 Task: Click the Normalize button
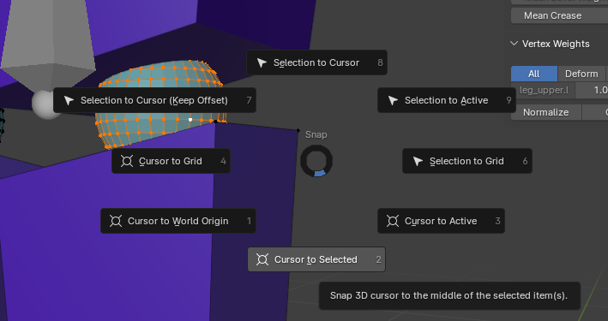pyautogui.click(x=546, y=112)
